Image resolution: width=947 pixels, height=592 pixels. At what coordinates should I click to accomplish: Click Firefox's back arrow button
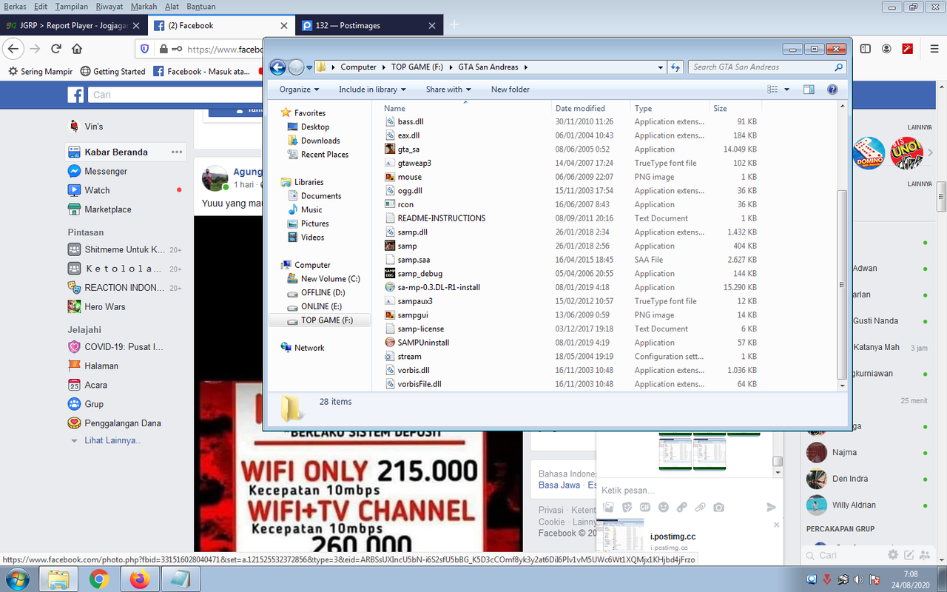coord(13,49)
